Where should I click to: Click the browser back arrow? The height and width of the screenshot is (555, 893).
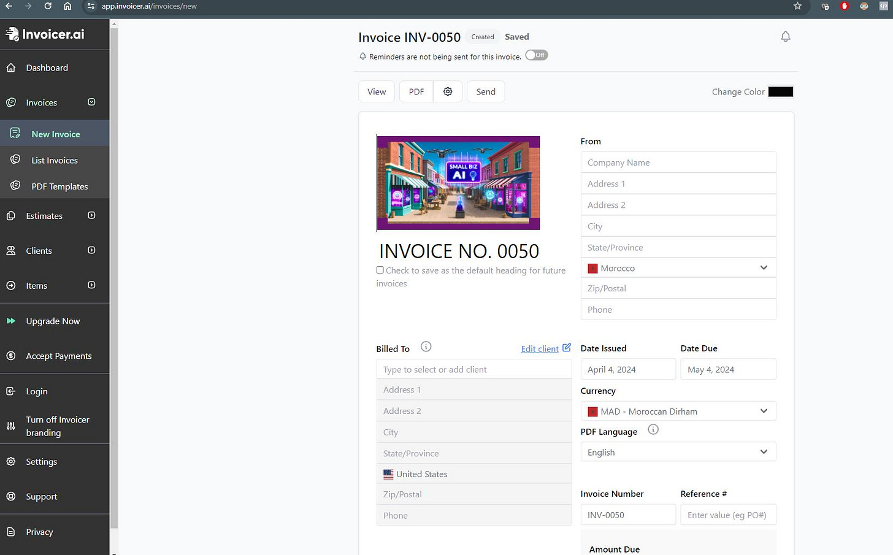pyautogui.click(x=9, y=6)
